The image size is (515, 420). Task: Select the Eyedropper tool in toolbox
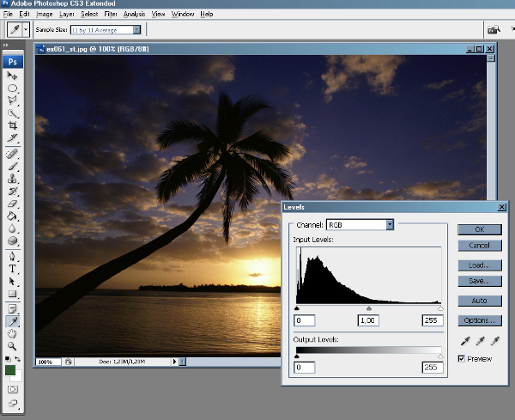point(13,321)
